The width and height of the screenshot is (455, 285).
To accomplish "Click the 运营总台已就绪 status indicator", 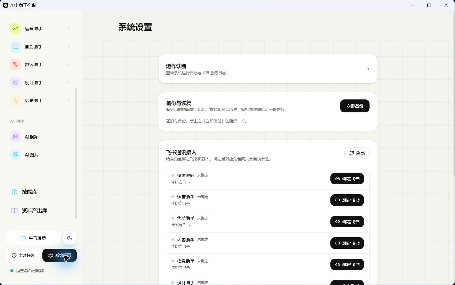I will 41,271.
